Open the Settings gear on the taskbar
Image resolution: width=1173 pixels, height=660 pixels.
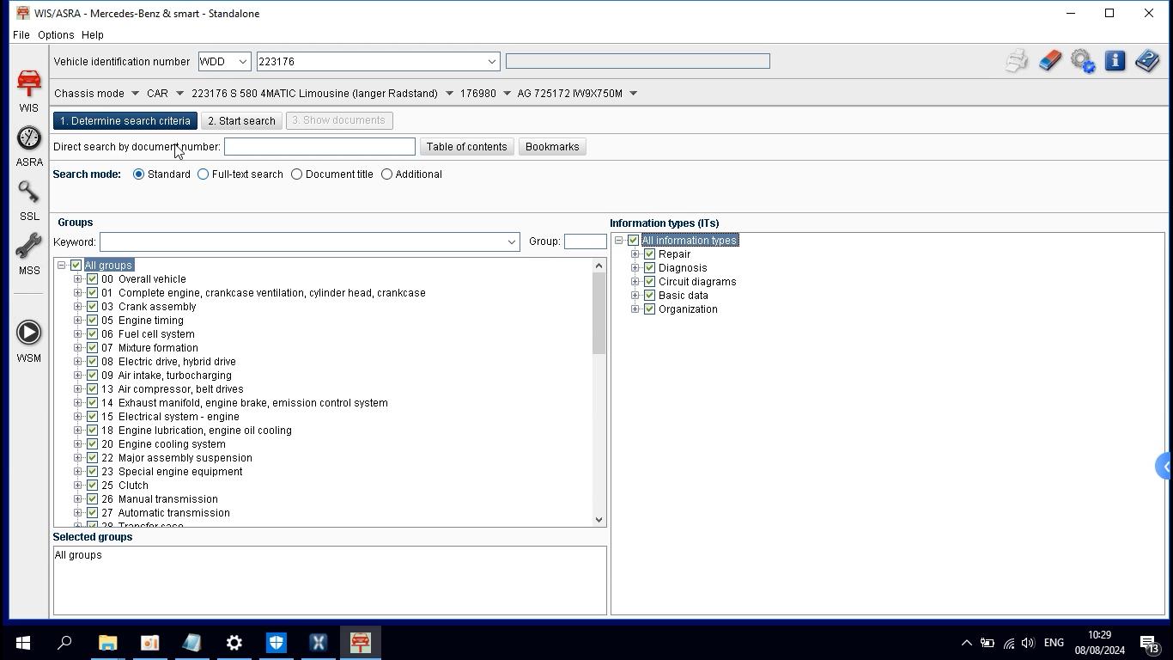[234, 643]
